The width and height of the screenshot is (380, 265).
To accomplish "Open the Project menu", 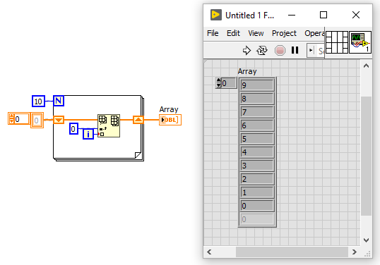I will pos(284,33).
